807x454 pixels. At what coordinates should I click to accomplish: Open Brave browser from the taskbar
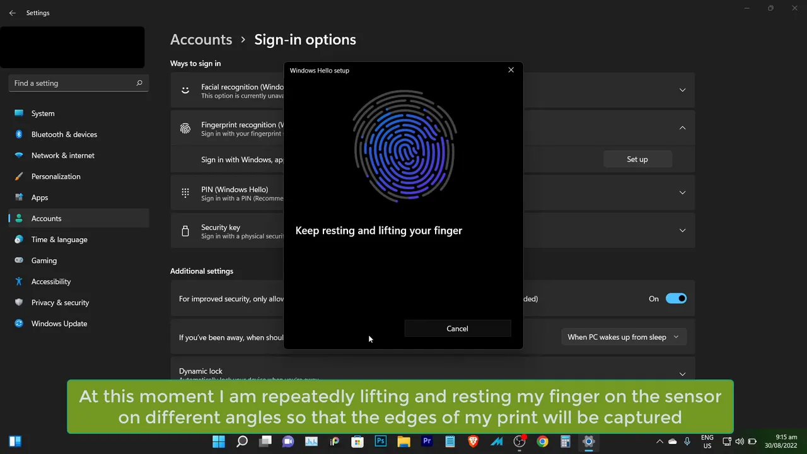tap(473, 441)
